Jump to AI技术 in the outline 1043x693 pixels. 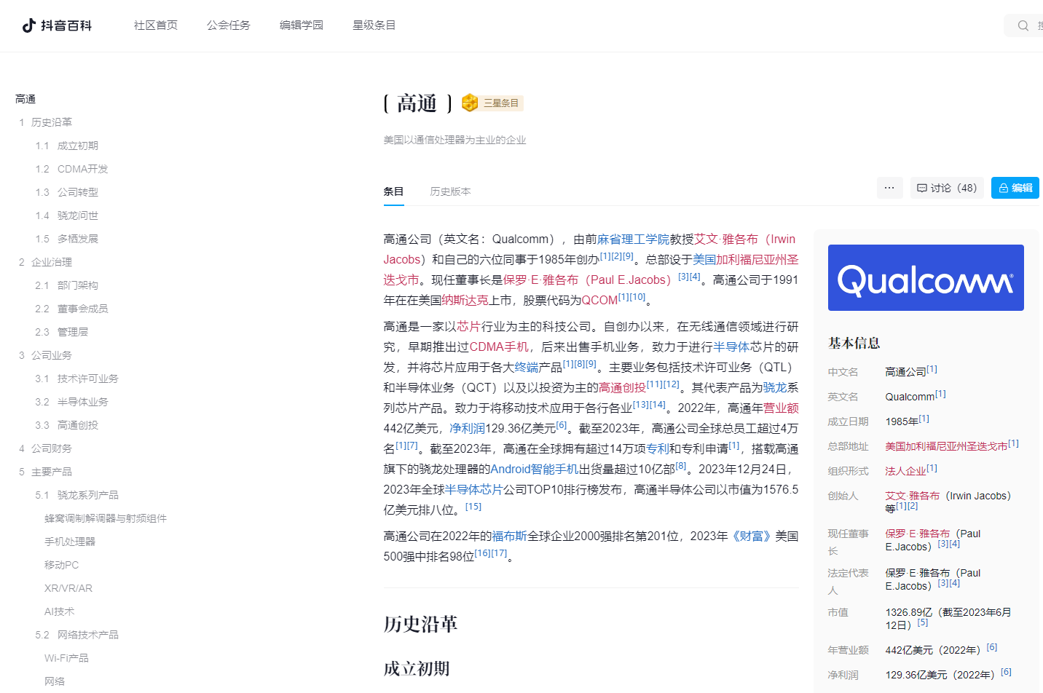pyautogui.click(x=60, y=611)
